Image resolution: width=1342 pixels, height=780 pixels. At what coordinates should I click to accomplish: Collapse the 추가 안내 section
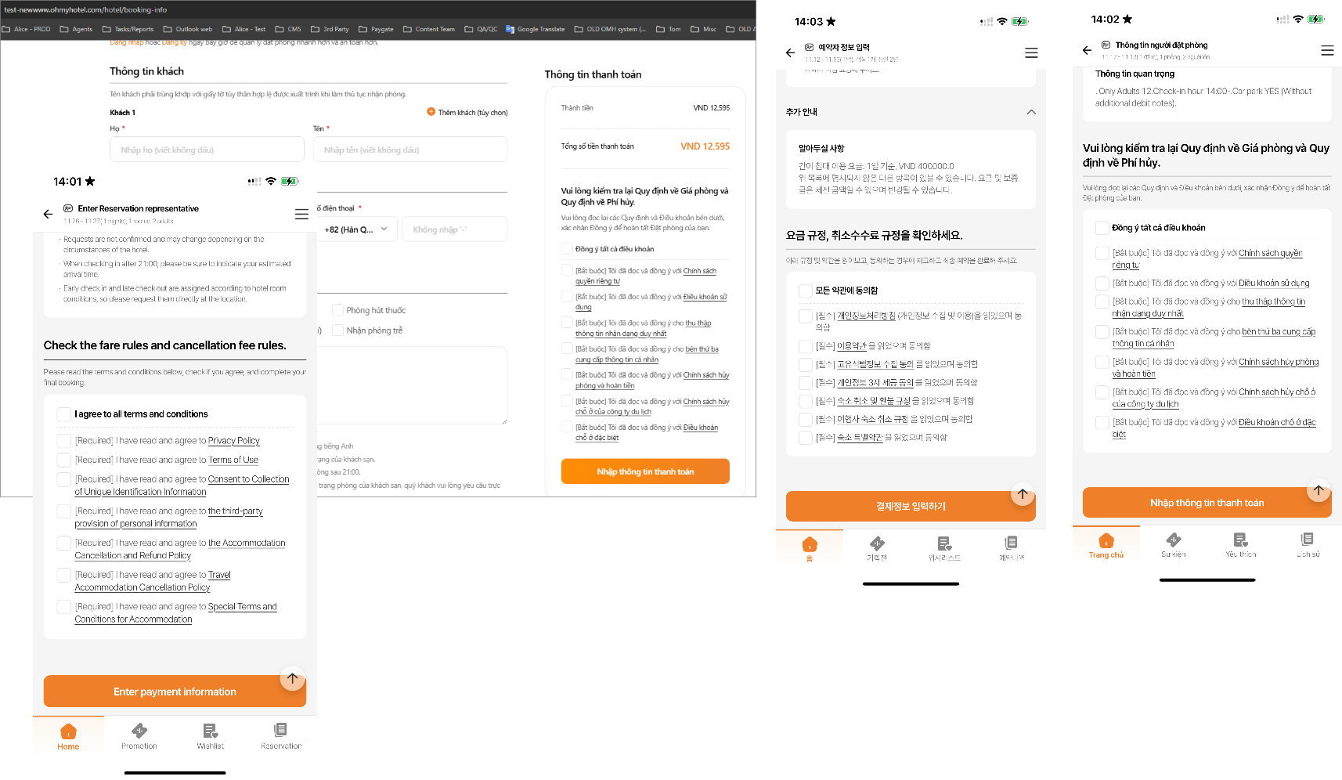tap(1031, 112)
